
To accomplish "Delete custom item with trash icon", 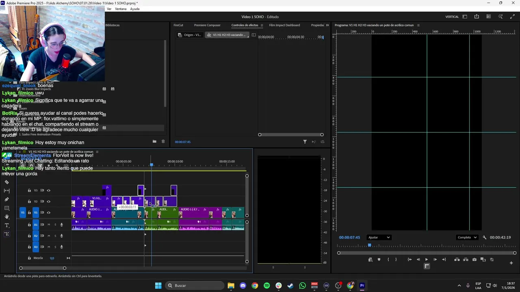I will (x=163, y=142).
